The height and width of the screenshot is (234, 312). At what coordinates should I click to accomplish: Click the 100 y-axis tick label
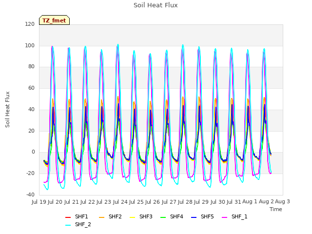coord(30,45)
